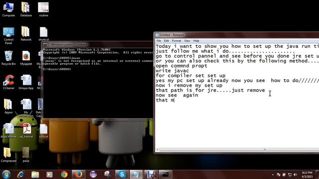Open the clock showing 8:13 PM
The width and height of the screenshot is (319, 179).
coord(307,175)
